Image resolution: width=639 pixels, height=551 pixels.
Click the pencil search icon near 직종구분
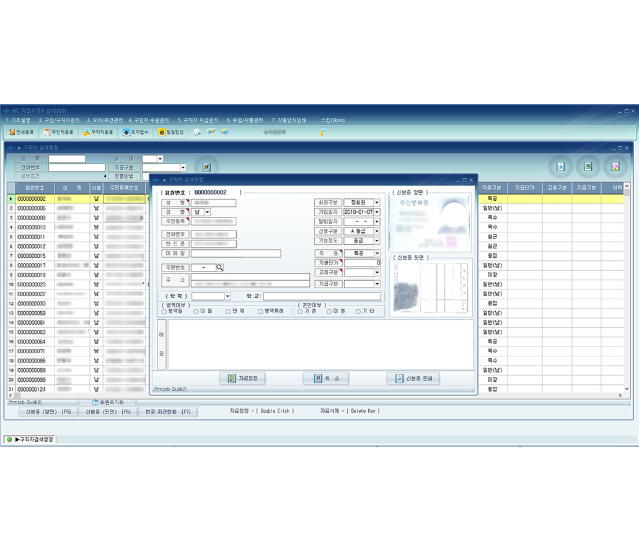coord(206,167)
